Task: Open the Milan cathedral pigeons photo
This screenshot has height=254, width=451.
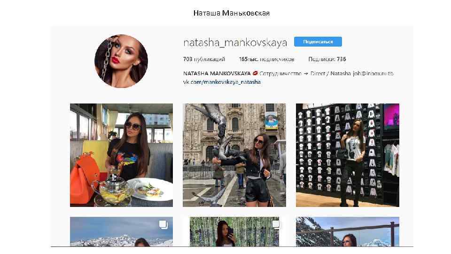Action: [x=234, y=155]
